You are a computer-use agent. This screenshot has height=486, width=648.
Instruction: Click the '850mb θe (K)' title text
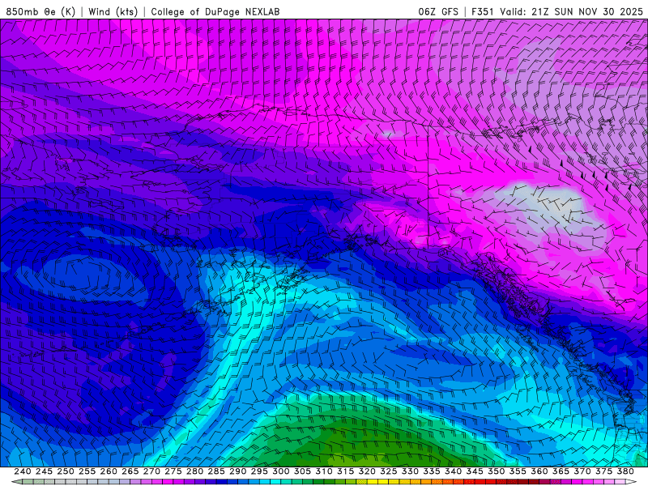[40, 12]
